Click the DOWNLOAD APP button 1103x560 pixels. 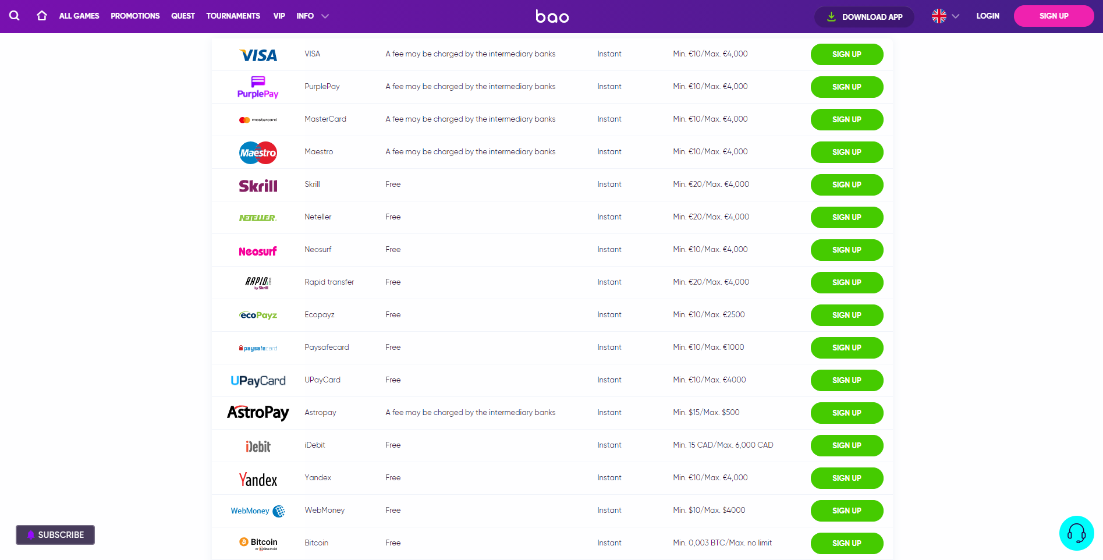pos(864,17)
